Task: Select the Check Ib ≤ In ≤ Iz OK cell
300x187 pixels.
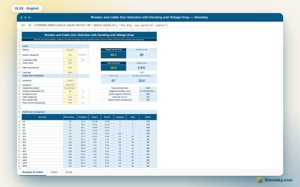Action: [x=148, y=97]
